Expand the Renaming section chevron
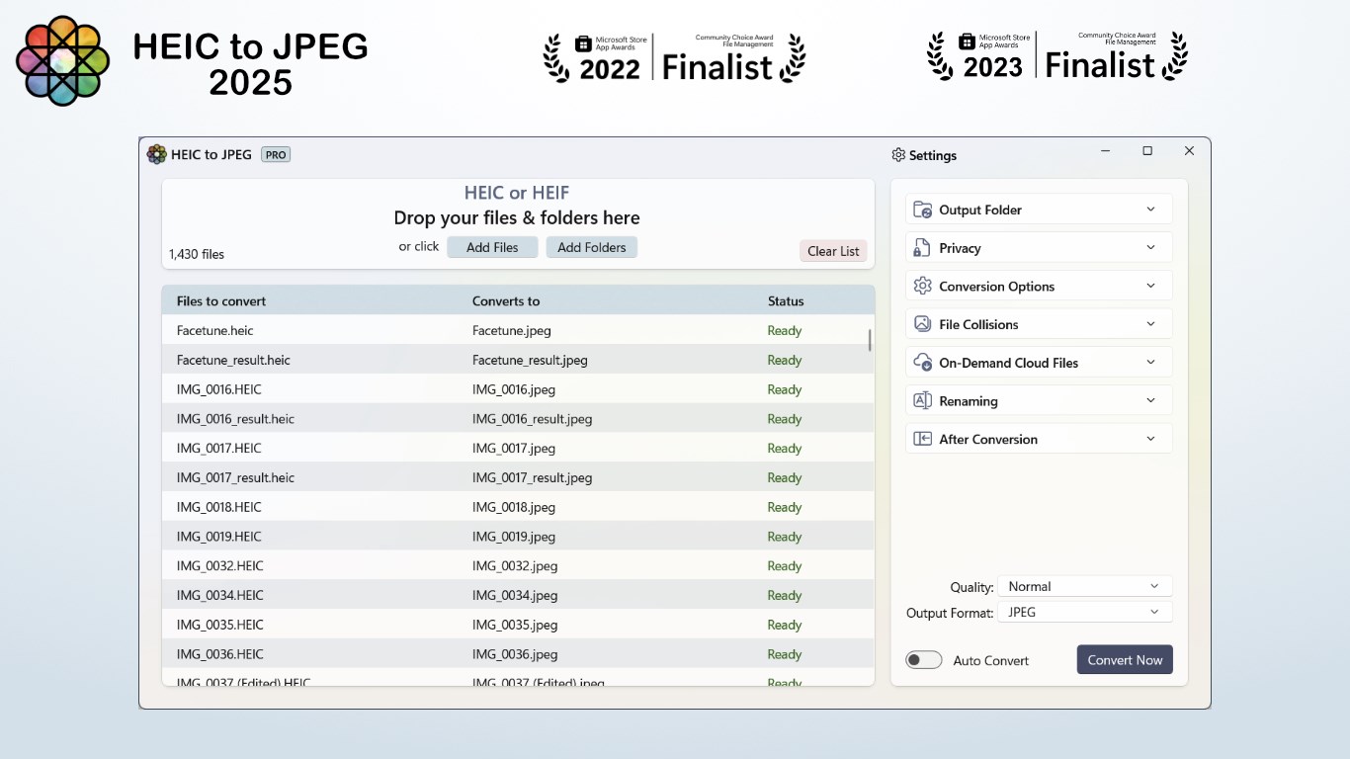The width and height of the screenshot is (1350, 759). point(1150,401)
